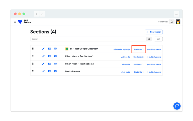This screenshot has width=193, height=121.
Task: Open Students: 2 for Ethan Muon - Test Section 2
Action: [x=138, y=64]
